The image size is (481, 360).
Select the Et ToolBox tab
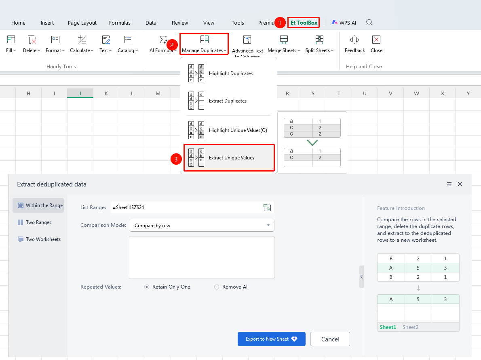(x=304, y=23)
